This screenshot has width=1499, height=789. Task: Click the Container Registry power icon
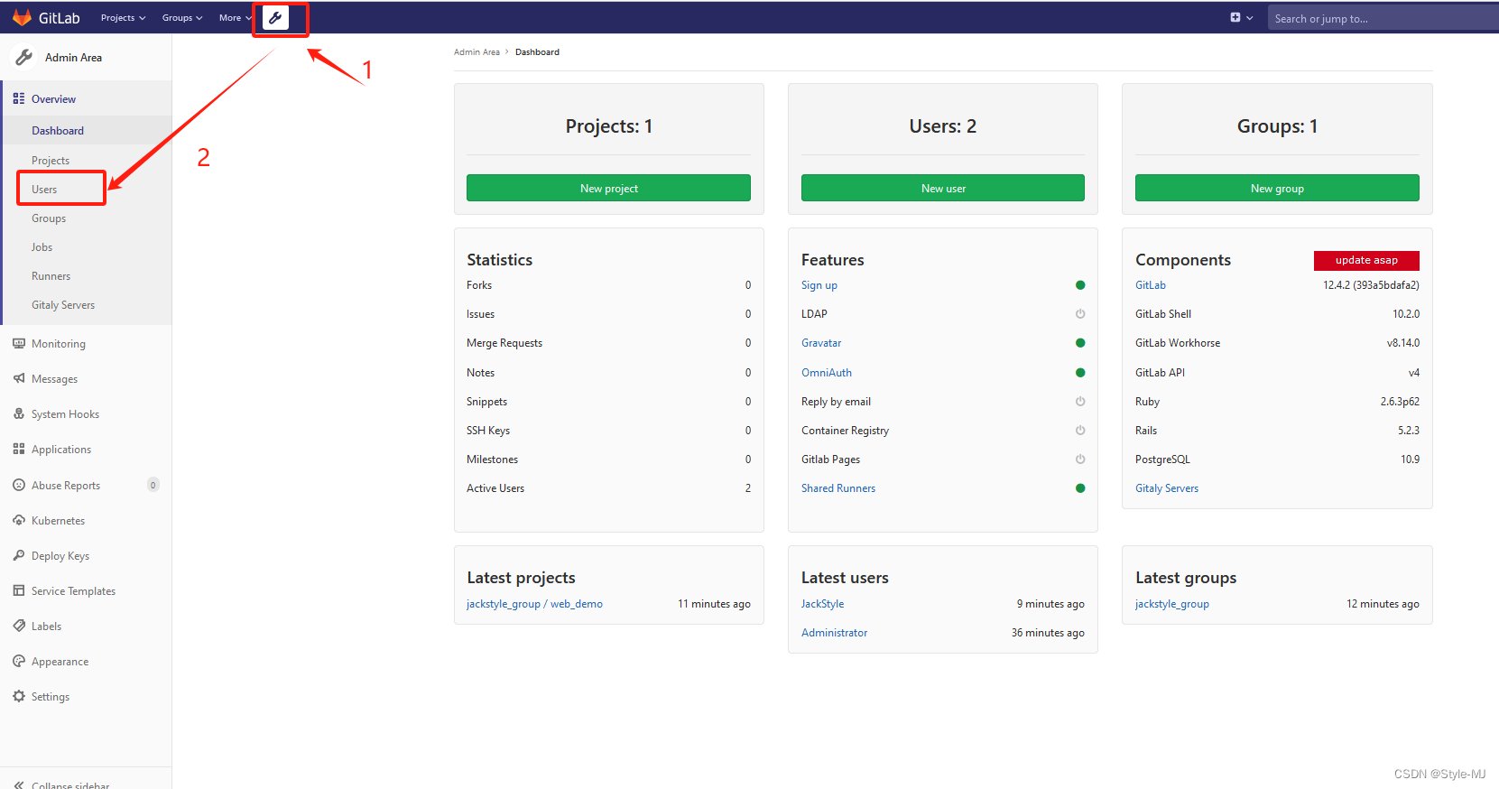point(1080,431)
